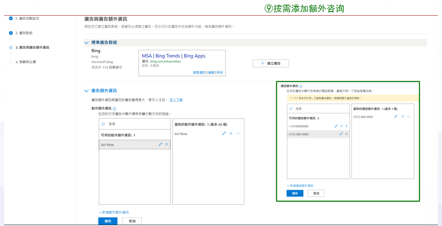Click the 移除 link on the ad preview
The width and height of the screenshot is (442, 226).
(219, 72)
